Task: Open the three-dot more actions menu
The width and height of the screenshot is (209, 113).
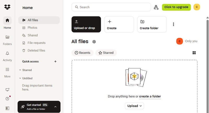Action: pos(173,24)
